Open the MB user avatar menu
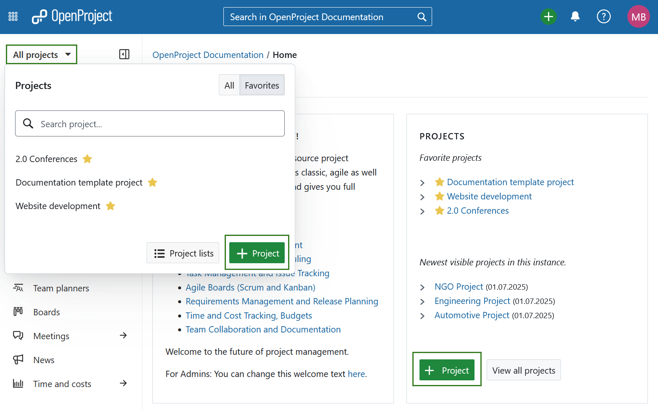 [x=638, y=16]
